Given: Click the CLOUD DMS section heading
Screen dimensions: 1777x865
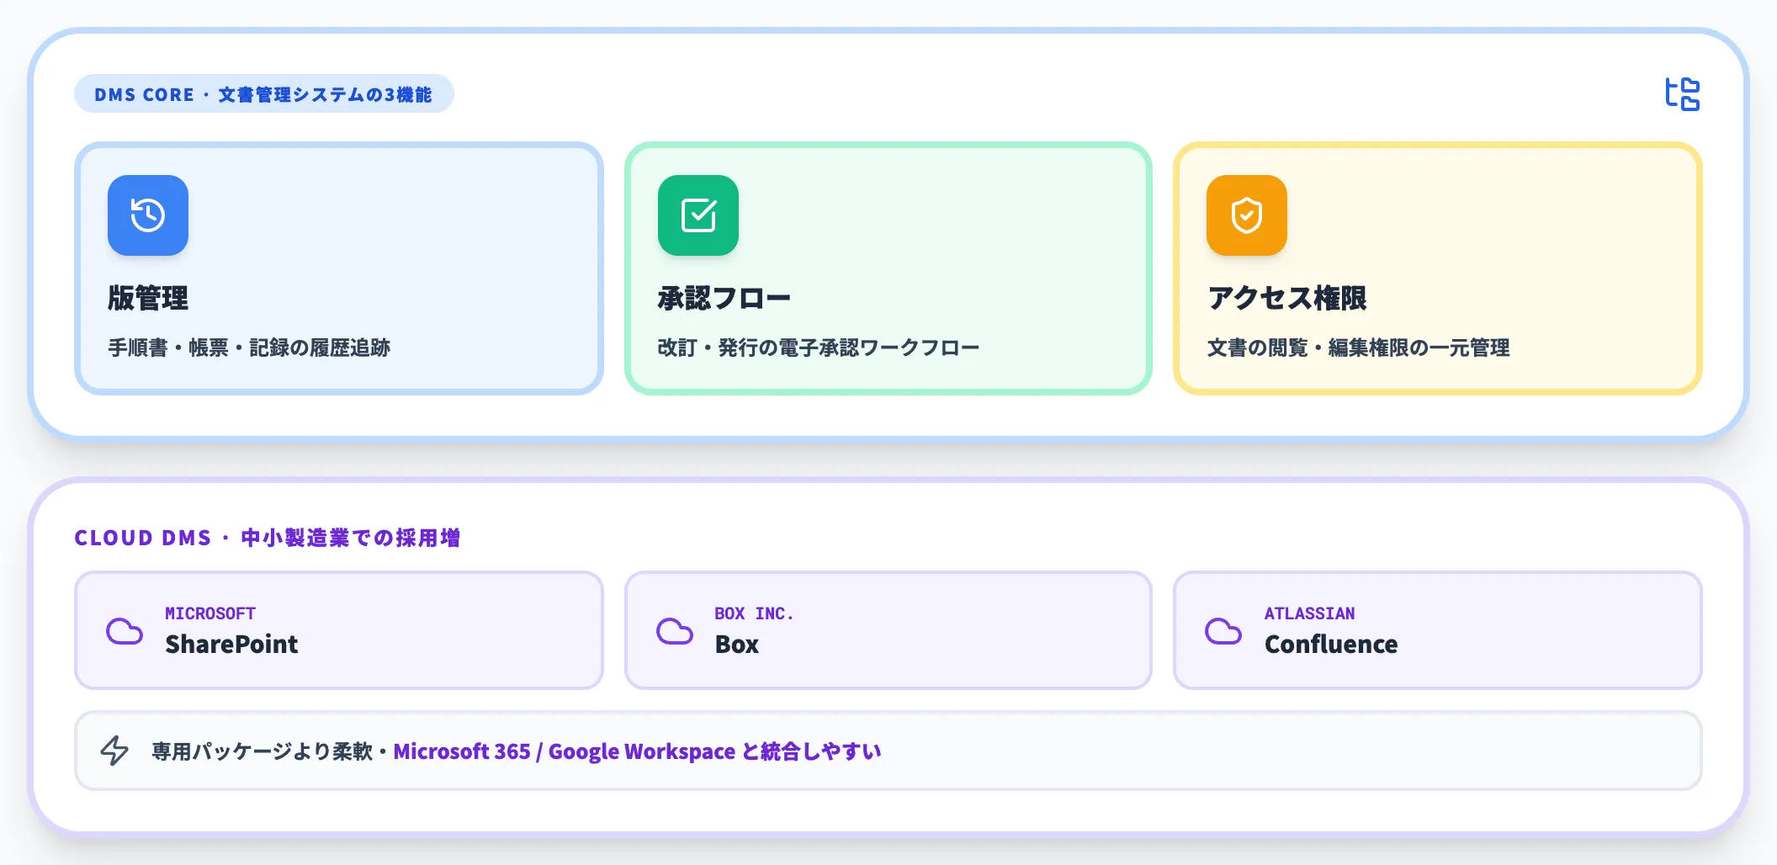Looking at the screenshot, I should [268, 538].
